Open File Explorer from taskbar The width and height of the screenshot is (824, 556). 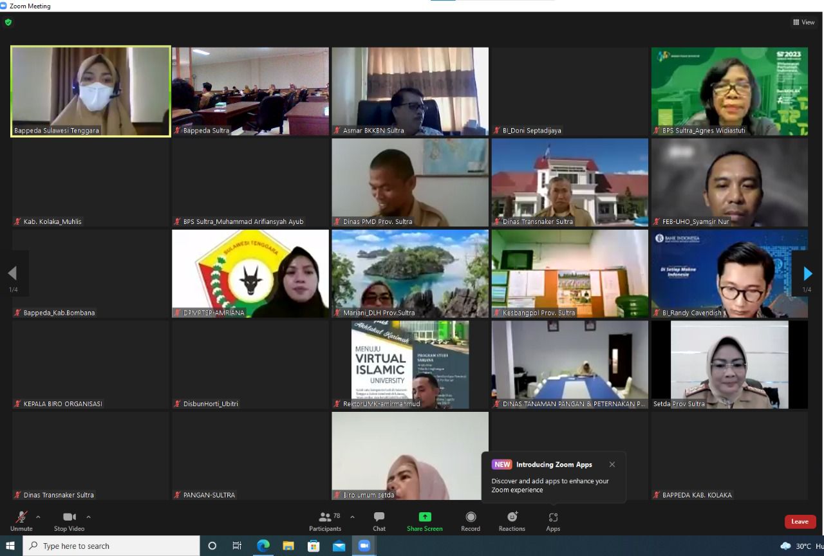(288, 546)
